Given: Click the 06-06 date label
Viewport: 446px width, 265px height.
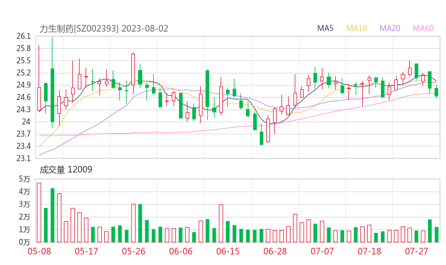Looking at the screenshot, I should [181, 251].
